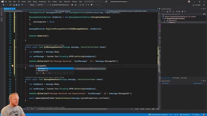Click the GitHub repository status bar item
The height and width of the screenshot is (116, 207).
pos(158,115)
